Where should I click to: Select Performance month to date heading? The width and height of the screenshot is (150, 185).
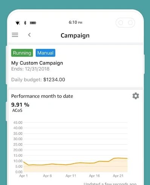42,96
